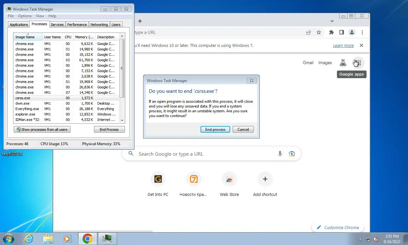Launch Internet Explorer from taskbar
This screenshot has height=245, width=408.
[x=29, y=239]
